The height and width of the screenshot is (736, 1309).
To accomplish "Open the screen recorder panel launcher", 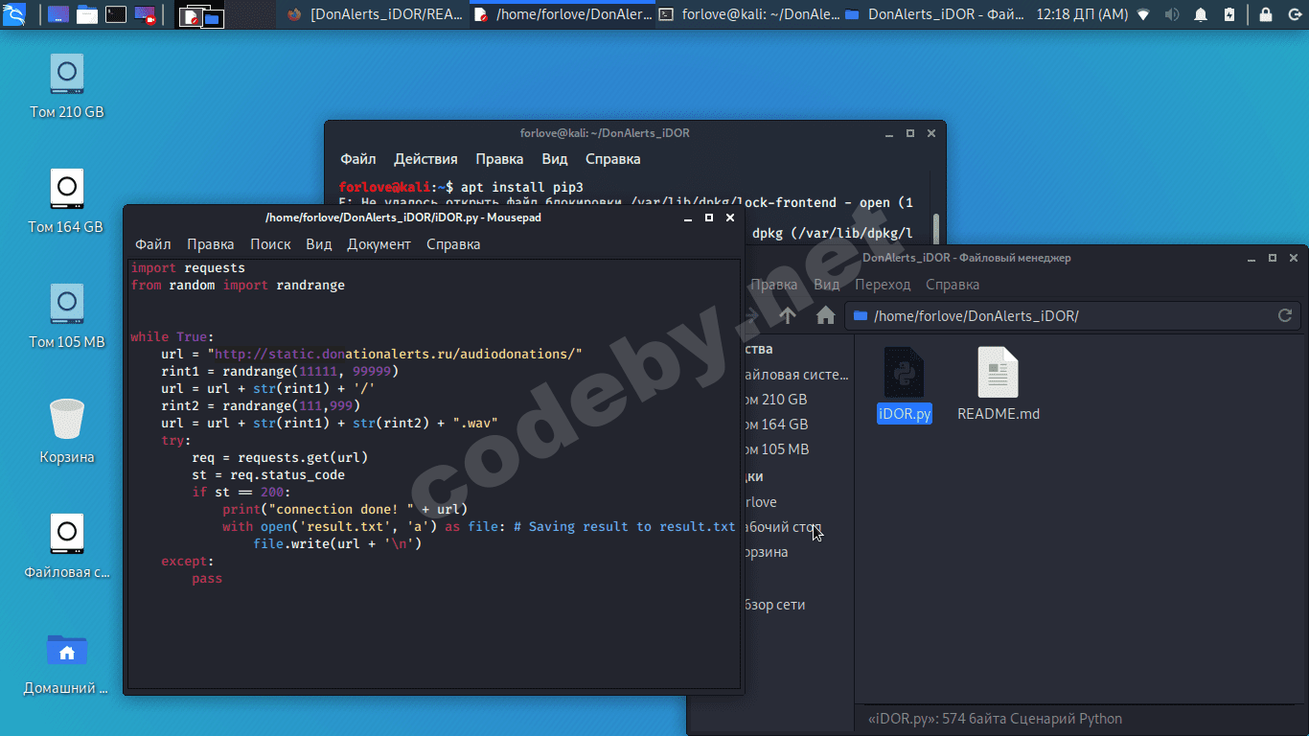I will tap(146, 14).
